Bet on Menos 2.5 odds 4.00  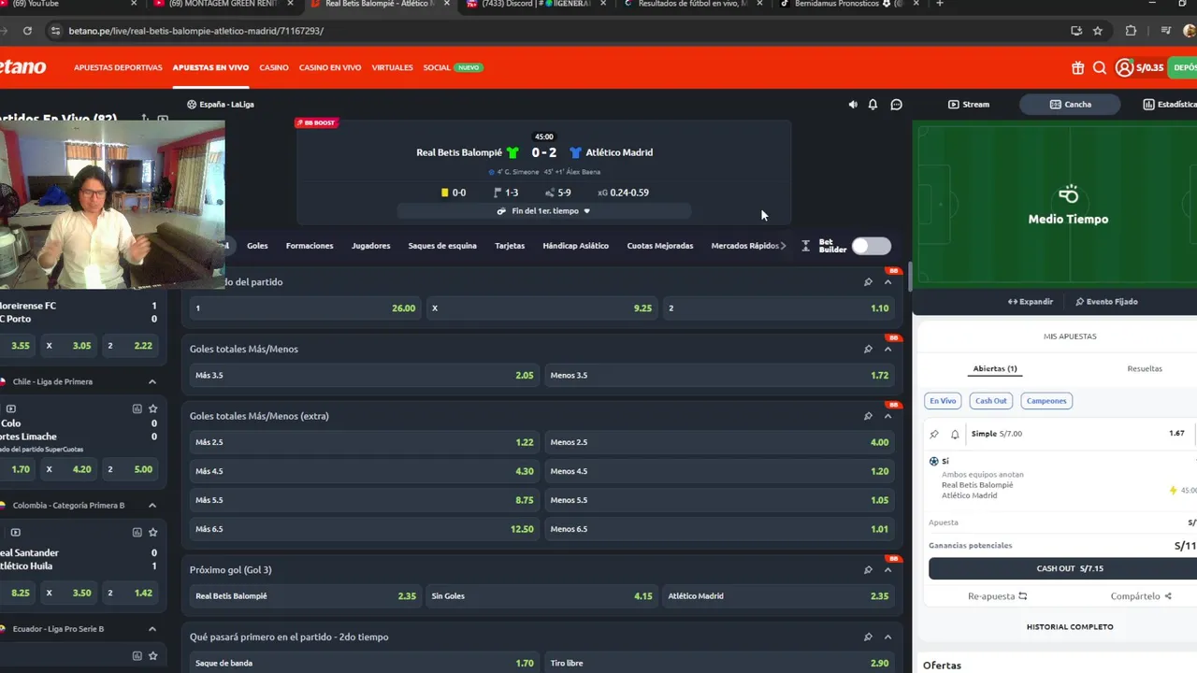(x=719, y=442)
